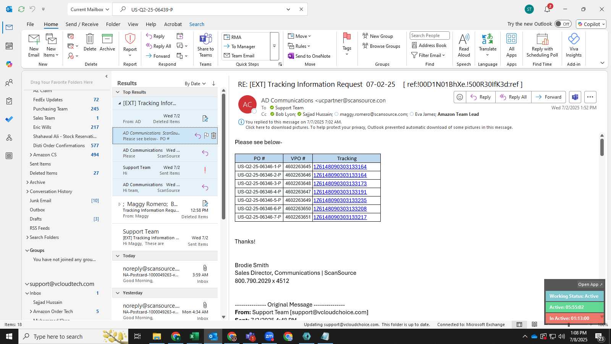Click Send/Receive All Folders sync icon
Screen dimensions: 611x344
pos(21,9)
